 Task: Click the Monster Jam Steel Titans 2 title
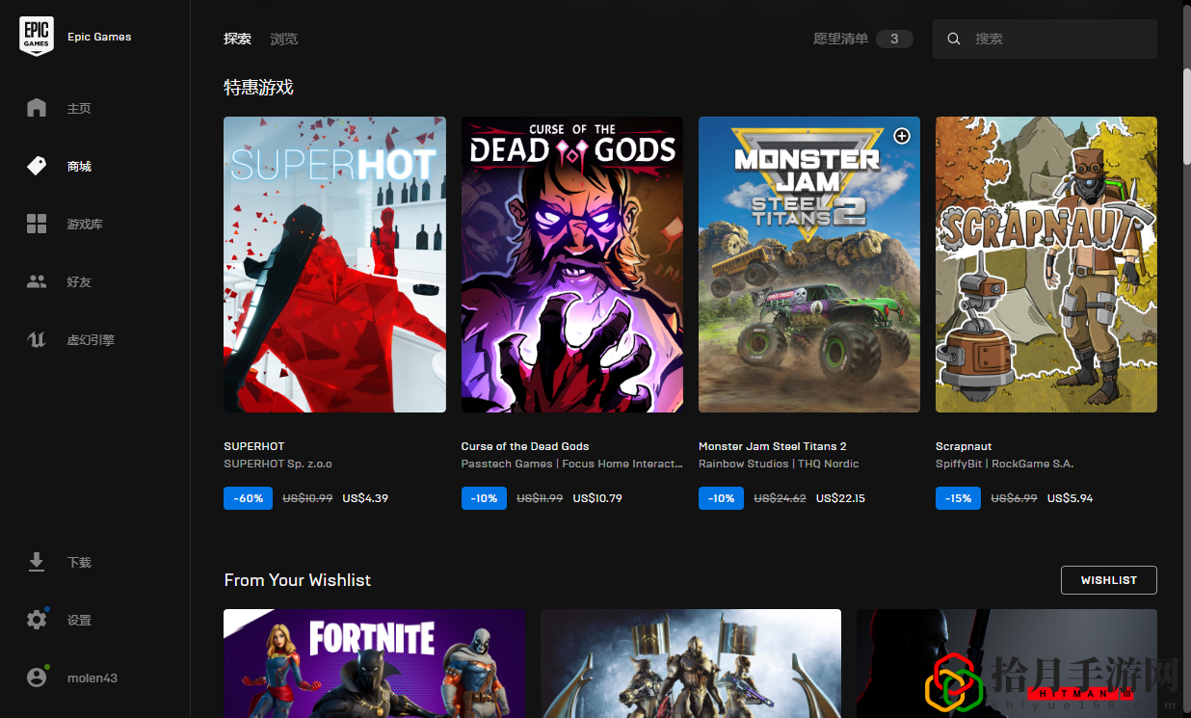(773, 446)
